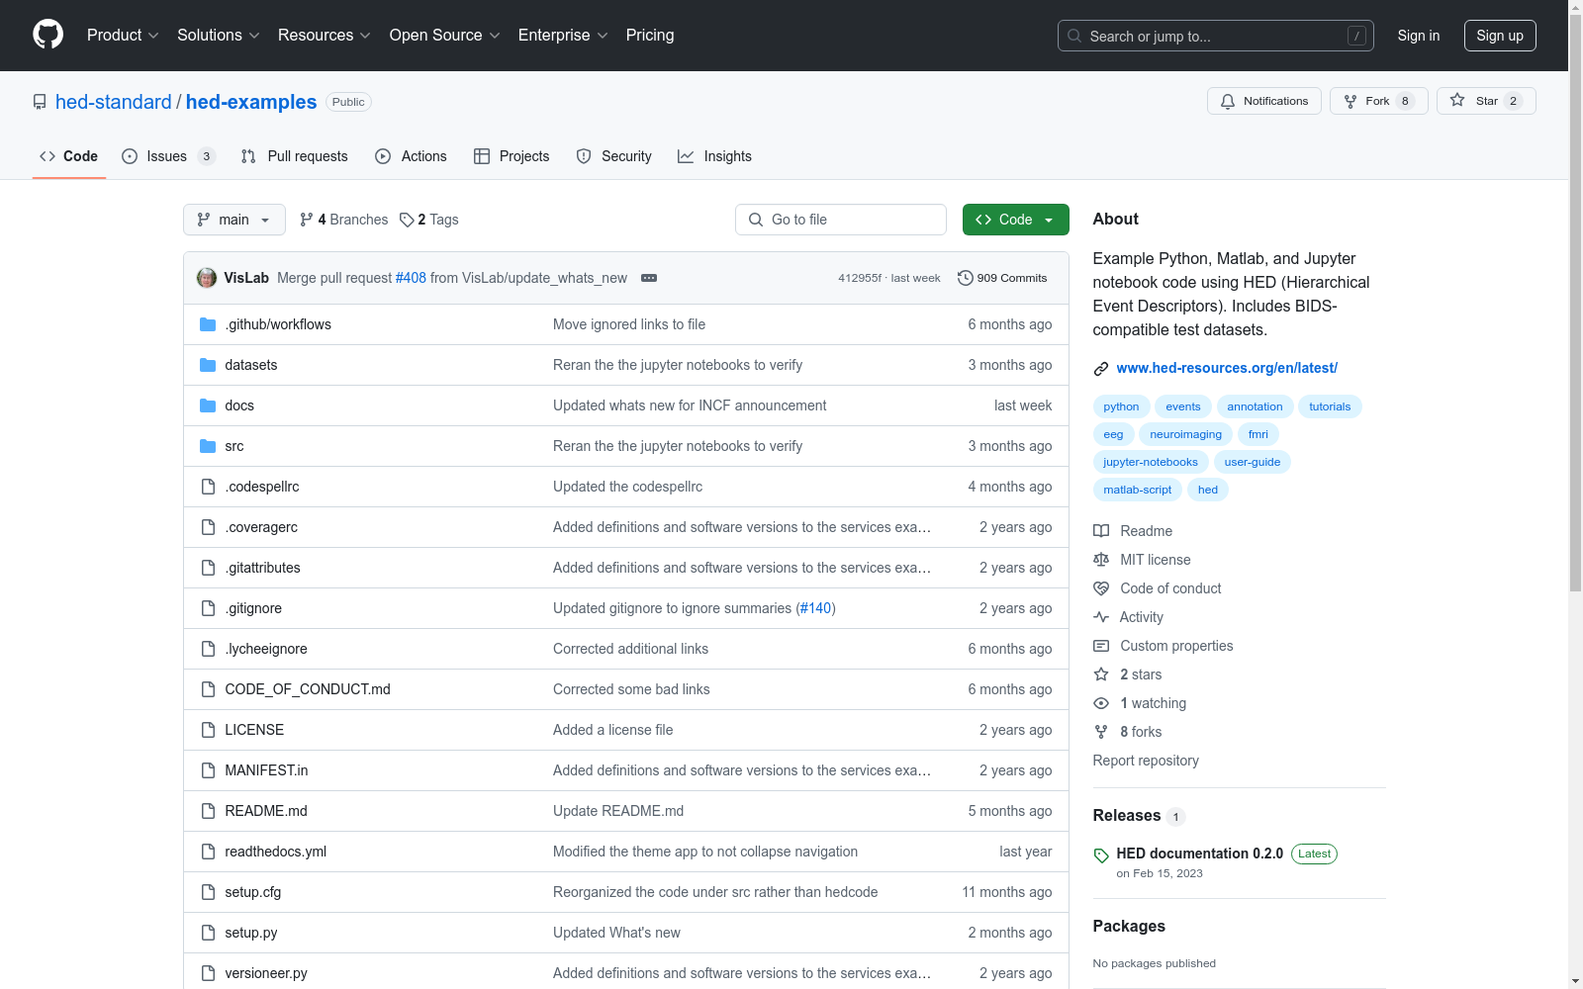This screenshot has height=989, width=1583.
Task: Click the eye icon beside 1 watching
Action: tap(1101, 703)
